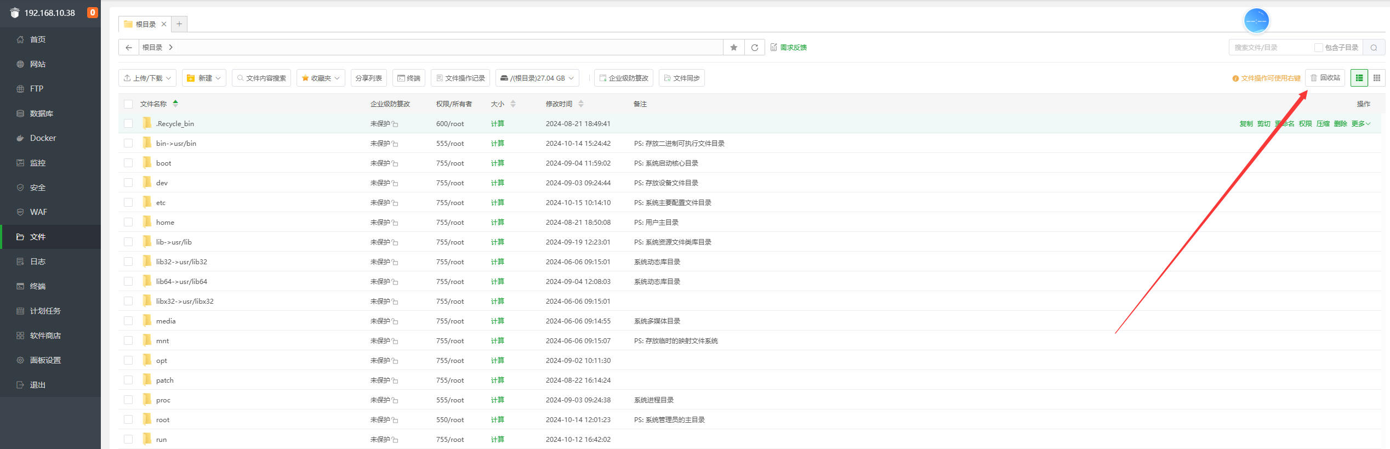Viewport: 1390px width, 449px height.
Task: Switch to grid view
Action: (x=1377, y=78)
